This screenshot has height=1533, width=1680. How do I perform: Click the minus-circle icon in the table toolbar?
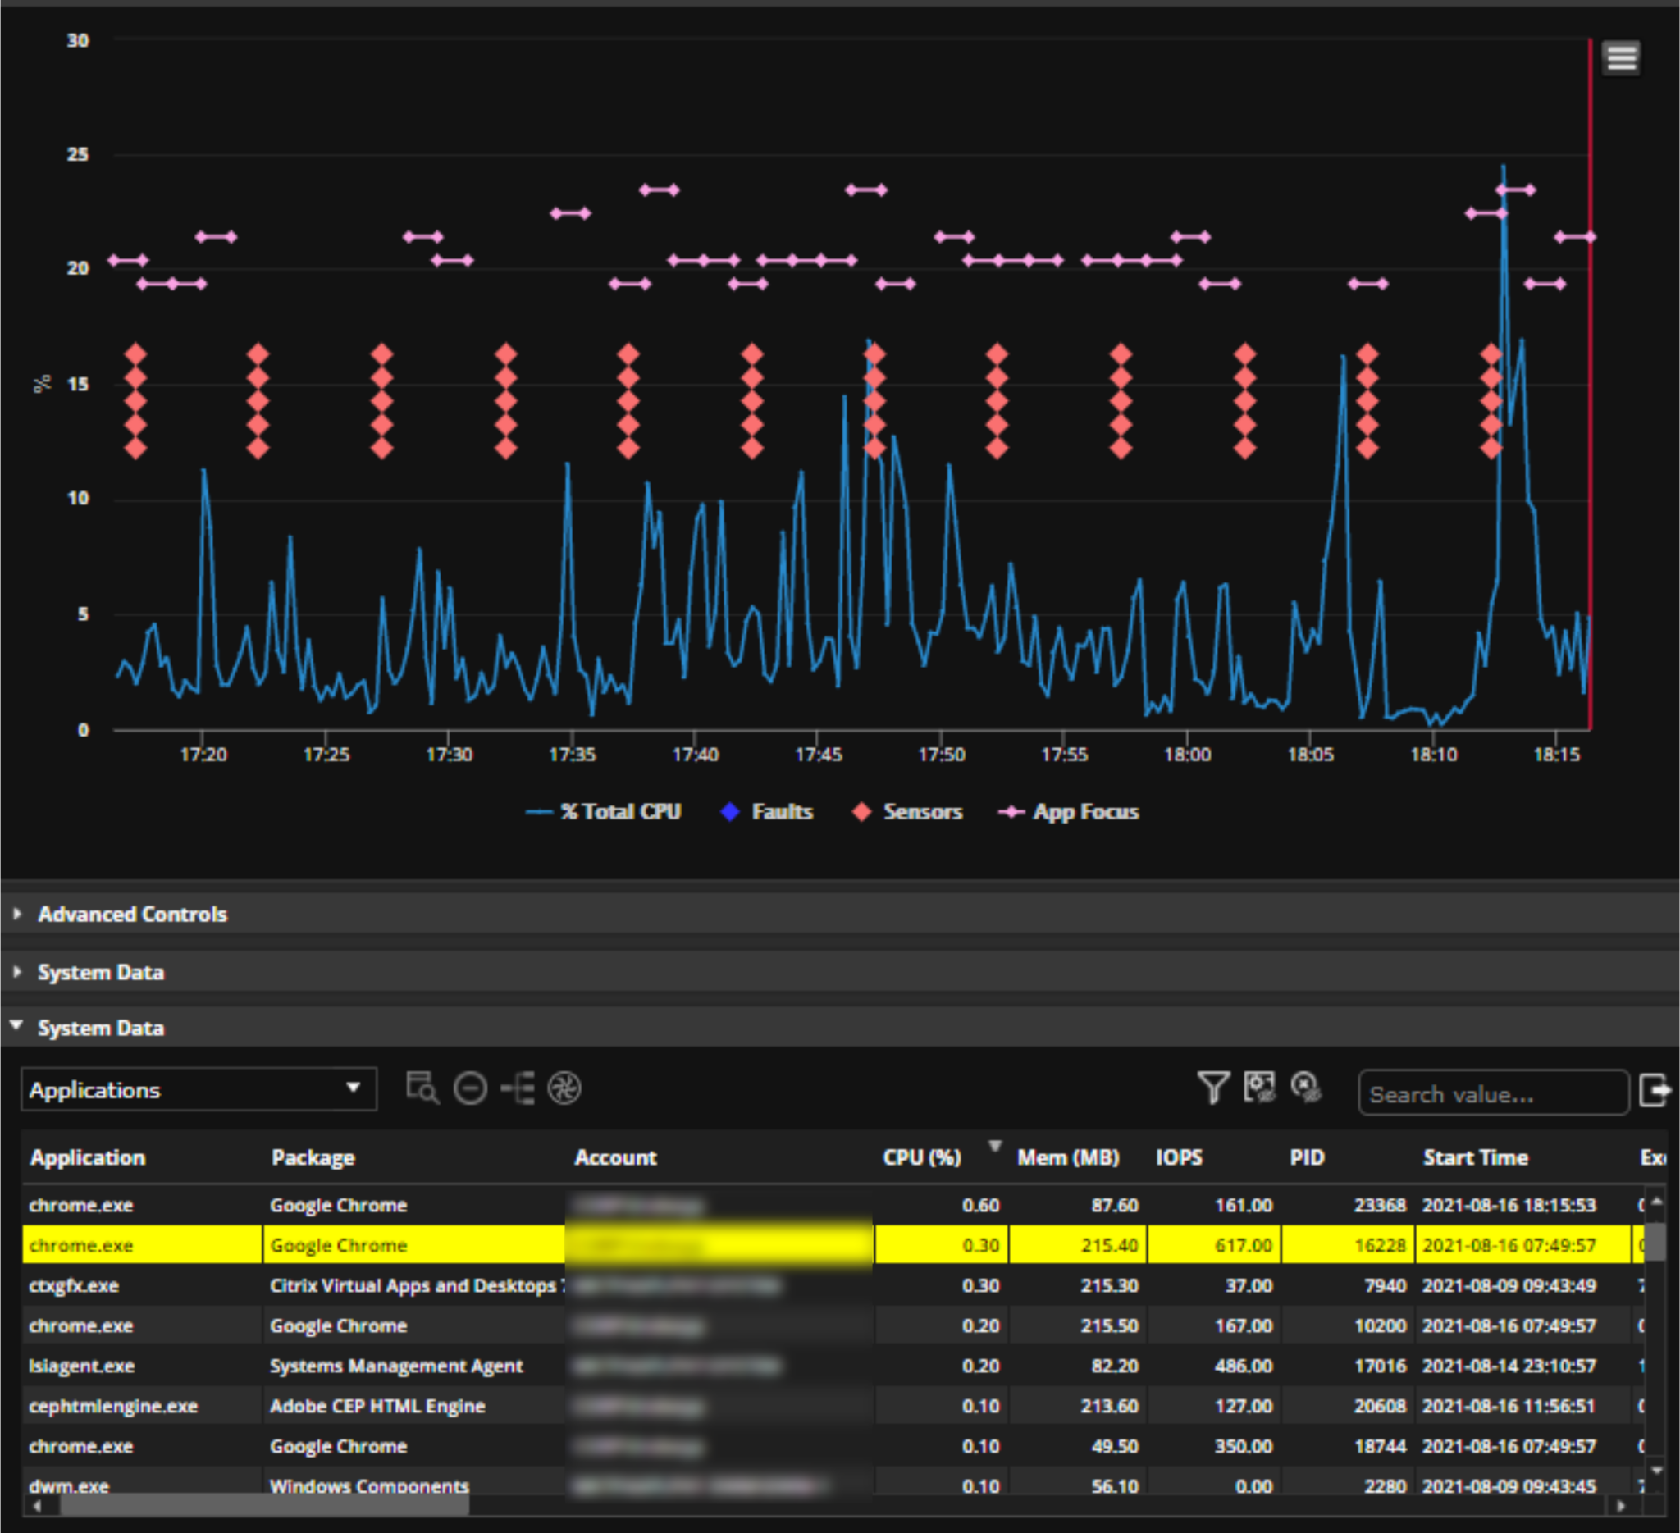click(x=471, y=1088)
